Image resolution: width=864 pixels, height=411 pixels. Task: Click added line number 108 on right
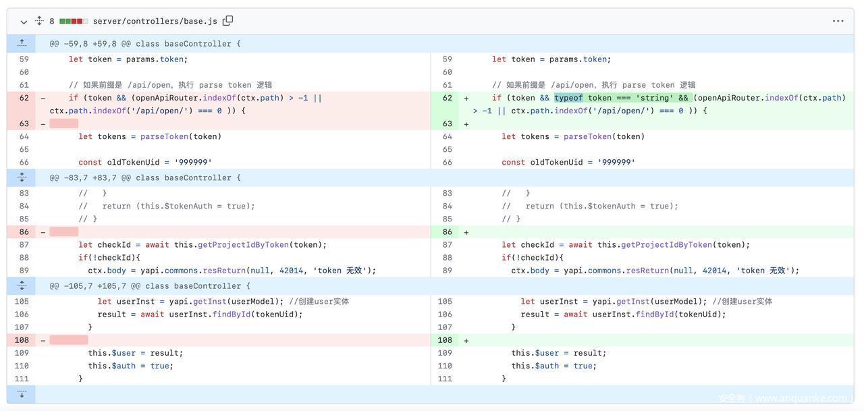[x=447, y=340]
